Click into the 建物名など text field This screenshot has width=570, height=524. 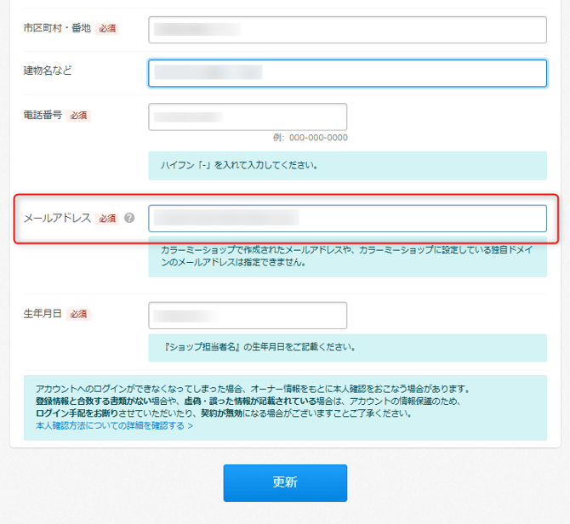347,73
